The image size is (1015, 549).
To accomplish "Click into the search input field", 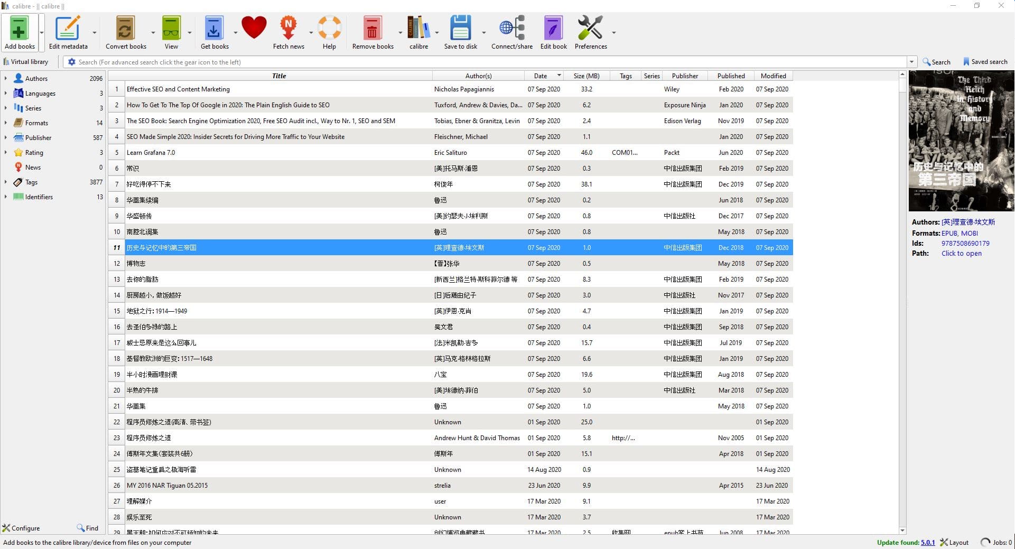I will (476, 62).
